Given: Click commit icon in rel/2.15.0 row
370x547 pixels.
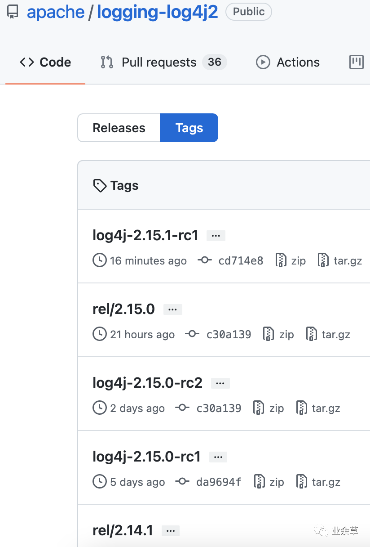Looking at the screenshot, I should click(193, 334).
